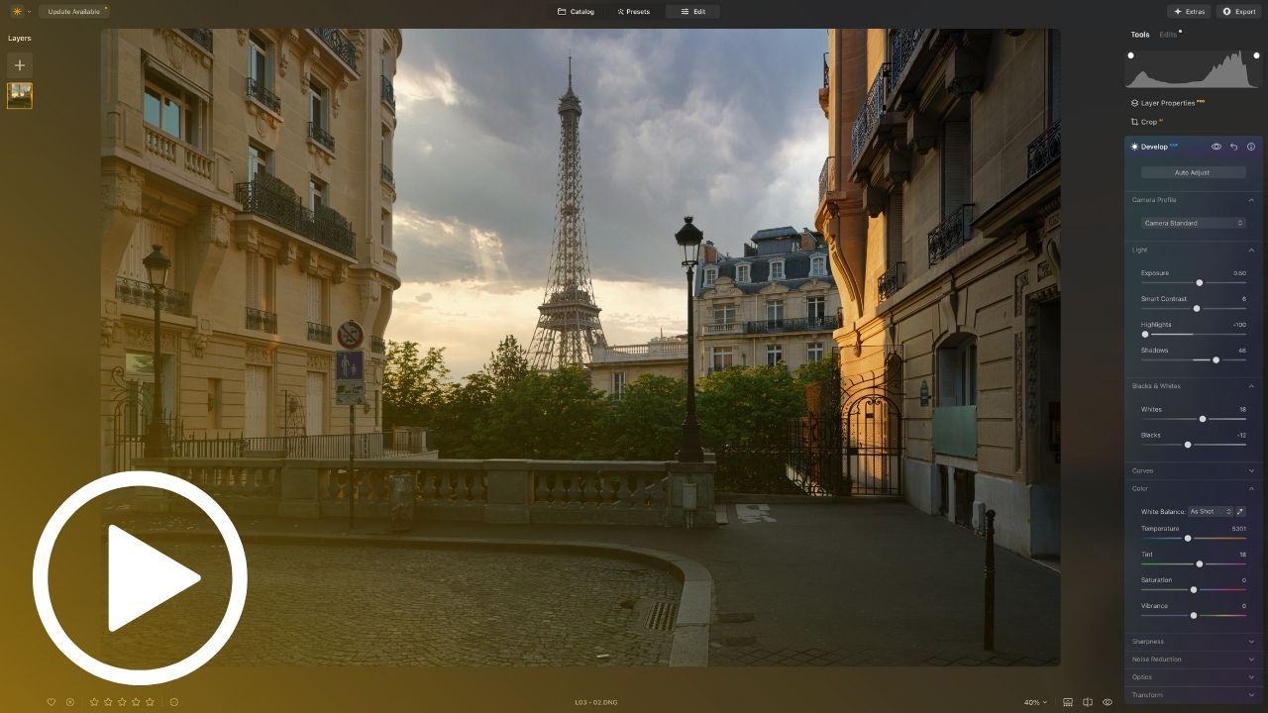The width and height of the screenshot is (1268, 713).
Task: Select the Edits tab
Action: point(1169,35)
